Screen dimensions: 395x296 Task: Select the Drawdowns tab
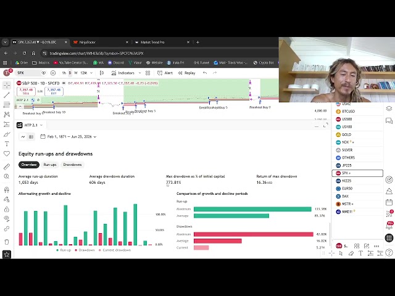tap(72, 165)
